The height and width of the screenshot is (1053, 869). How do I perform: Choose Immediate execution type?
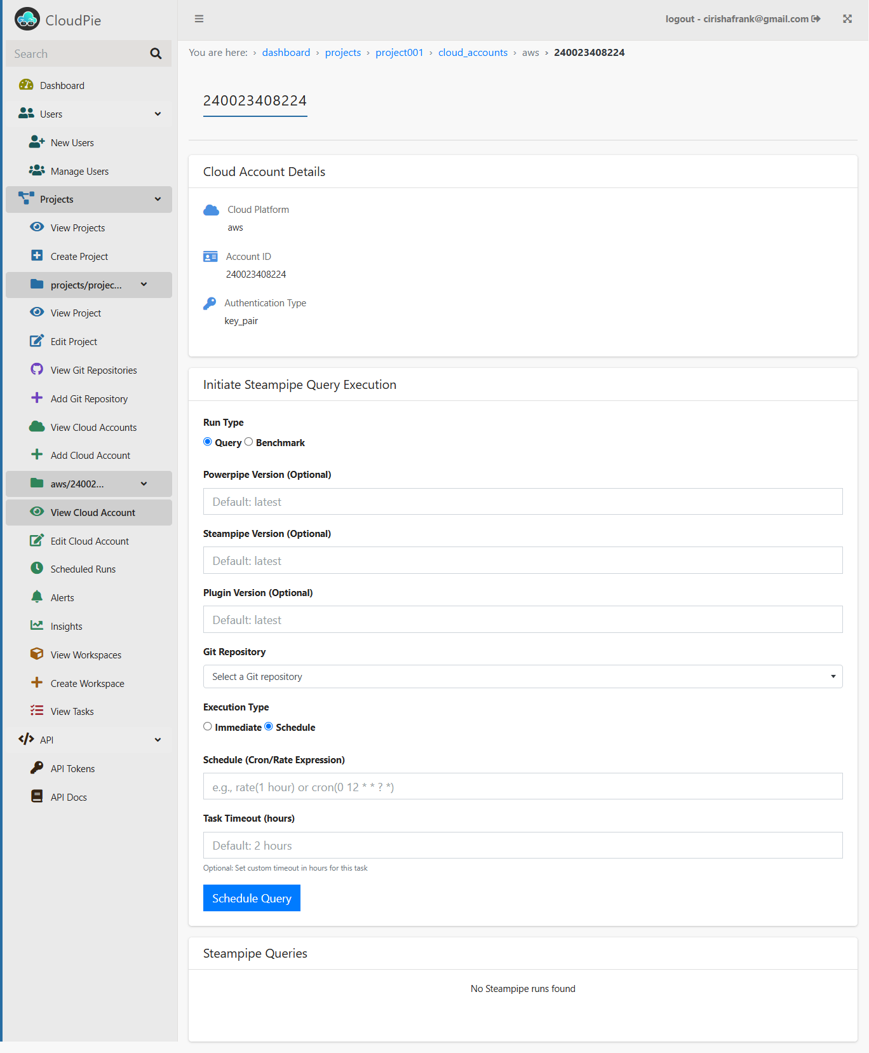point(208,726)
